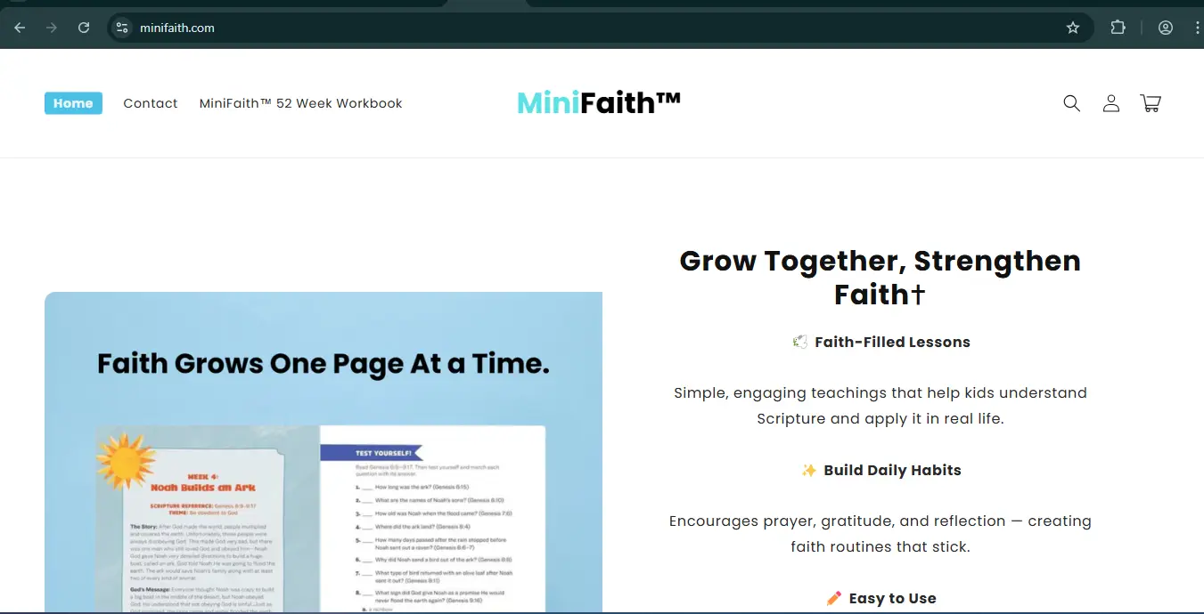Open the site search magnifier icon
The width and height of the screenshot is (1204, 614).
[x=1071, y=103]
